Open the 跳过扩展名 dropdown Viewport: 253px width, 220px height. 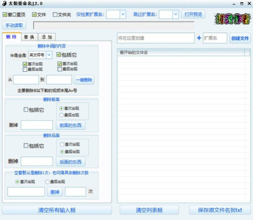pyautogui.click(x=176, y=15)
